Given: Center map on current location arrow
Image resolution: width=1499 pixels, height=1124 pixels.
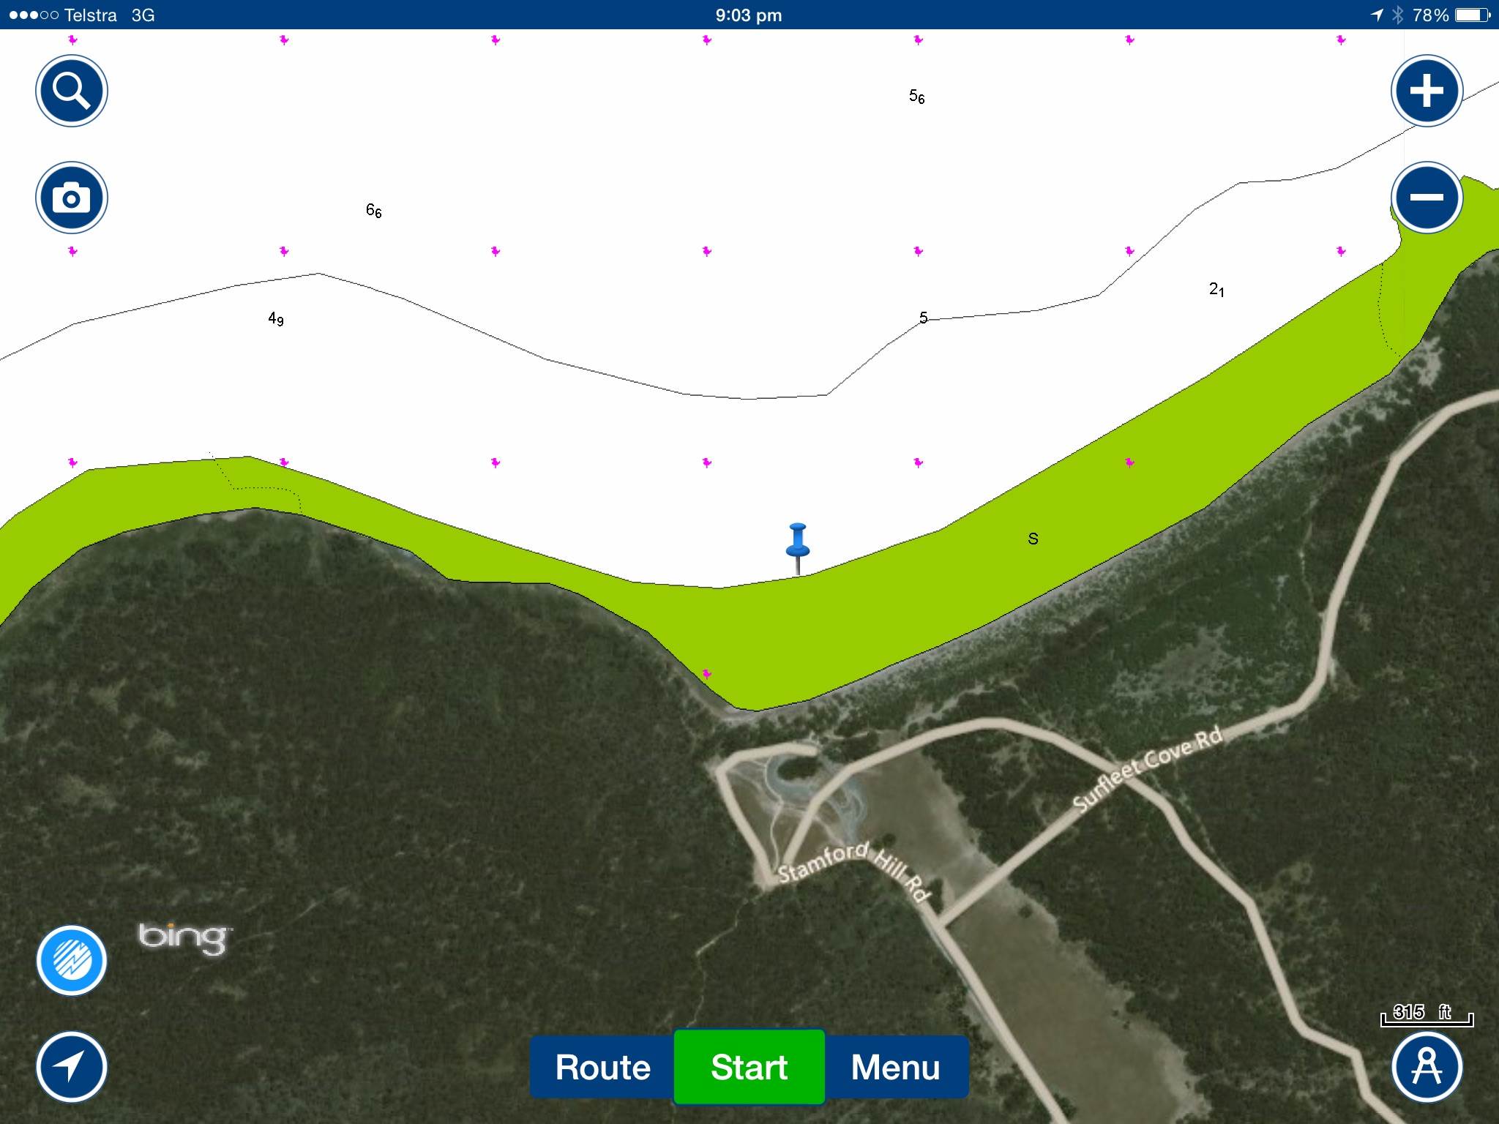Looking at the screenshot, I should pyautogui.click(x=72, y=1066).
